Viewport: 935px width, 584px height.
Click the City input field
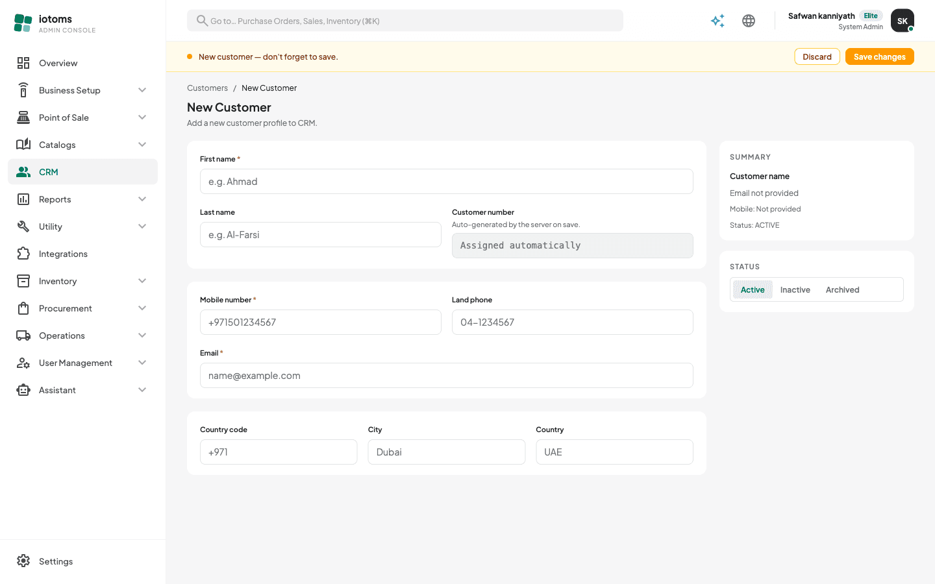[447, 452]
